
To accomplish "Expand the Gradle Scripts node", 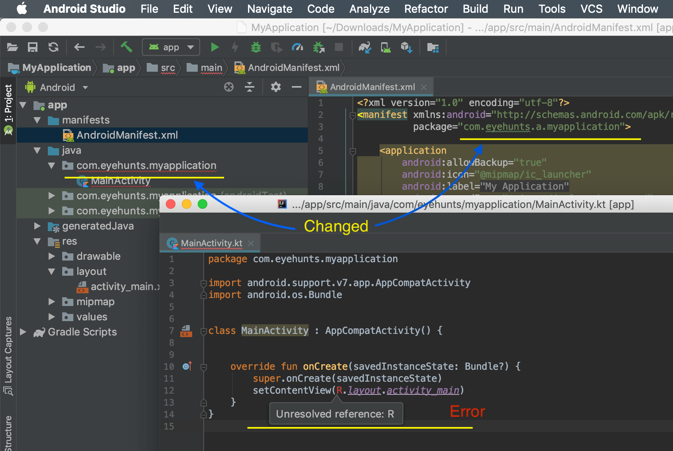I will [23, 332].
